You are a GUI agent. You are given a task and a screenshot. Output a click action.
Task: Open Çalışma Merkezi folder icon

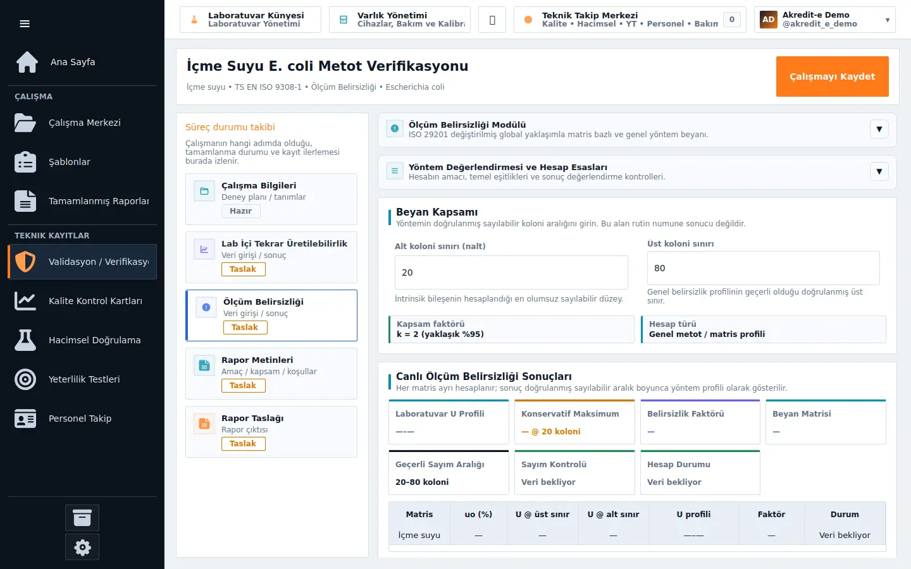[x=25, y=123]
